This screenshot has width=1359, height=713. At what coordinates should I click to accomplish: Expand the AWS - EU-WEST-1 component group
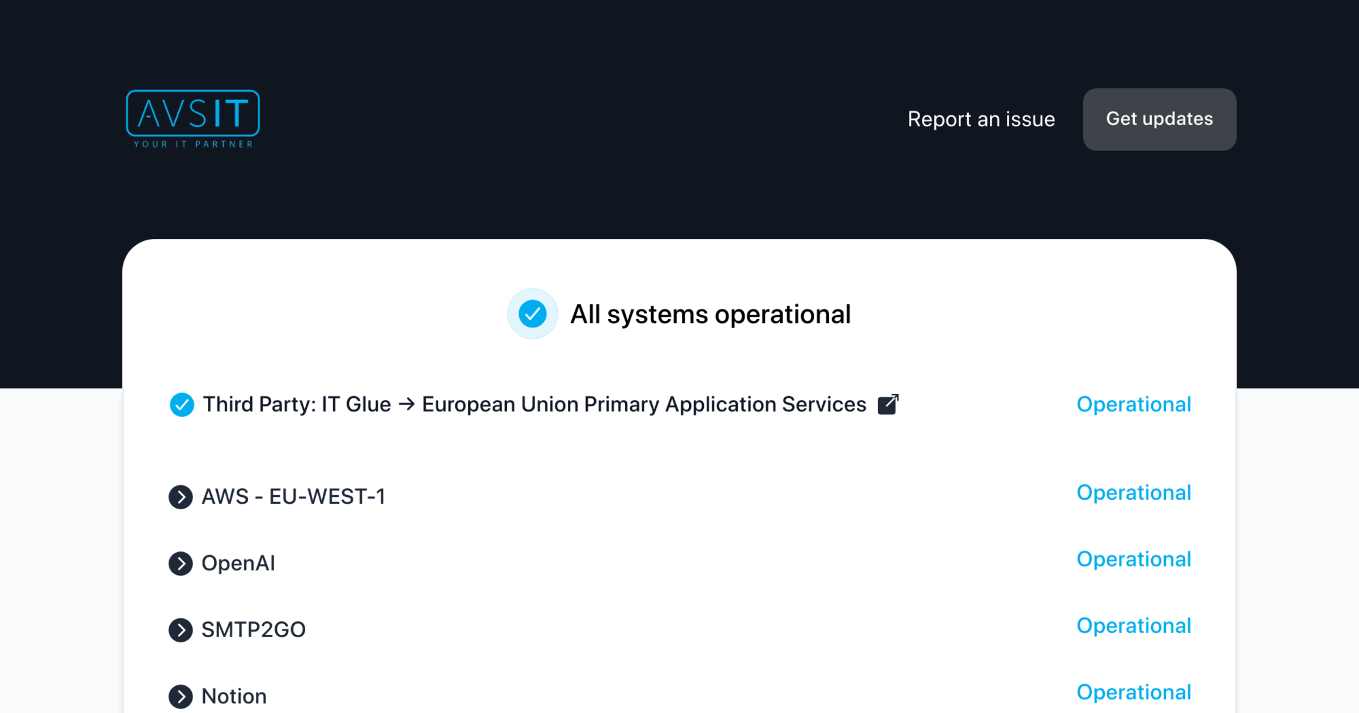point(293,496)
